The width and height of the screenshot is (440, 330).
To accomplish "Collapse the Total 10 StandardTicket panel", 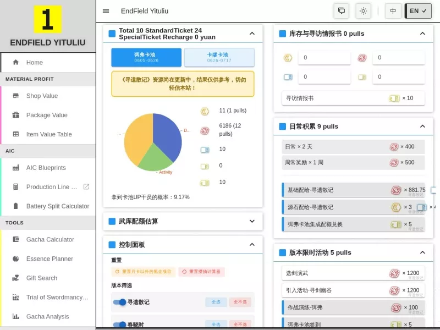I will (252, 34).
